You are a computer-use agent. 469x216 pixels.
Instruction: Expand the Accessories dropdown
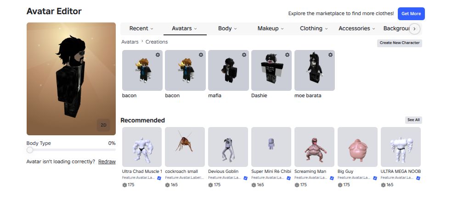coord(356,28)
